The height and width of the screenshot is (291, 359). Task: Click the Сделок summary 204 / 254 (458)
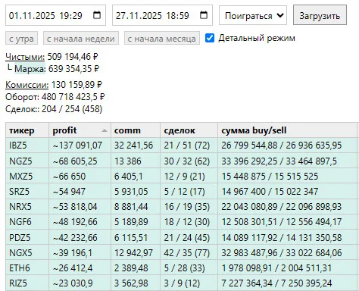coord(72,109)
